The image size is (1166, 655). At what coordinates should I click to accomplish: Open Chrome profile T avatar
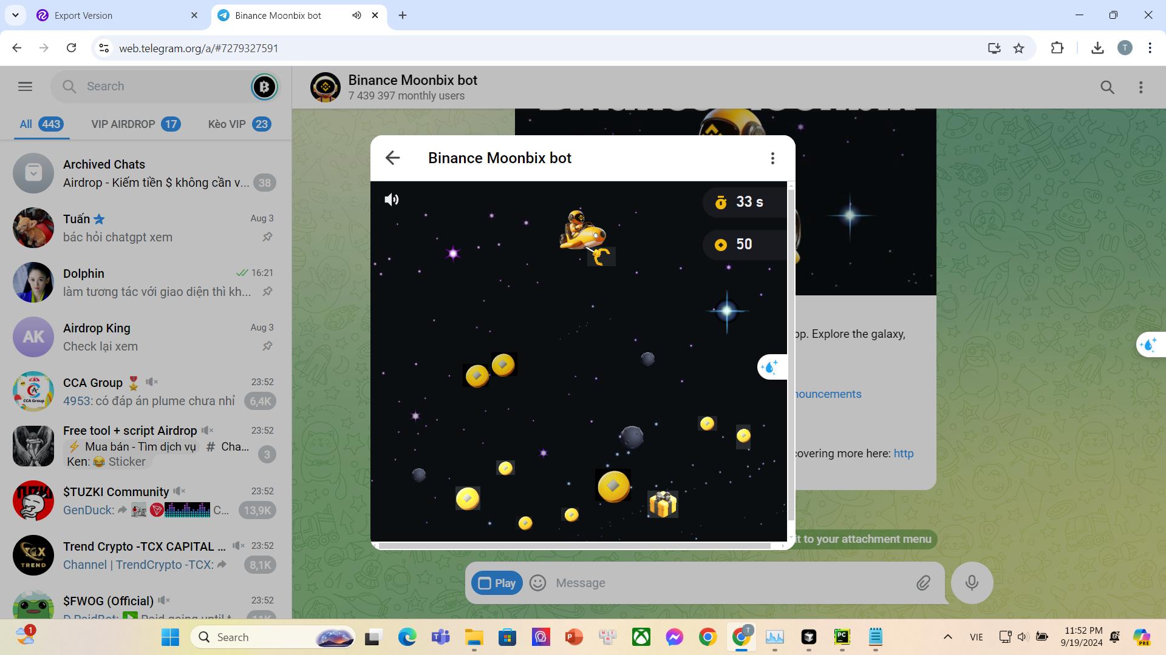[1125, 48]
